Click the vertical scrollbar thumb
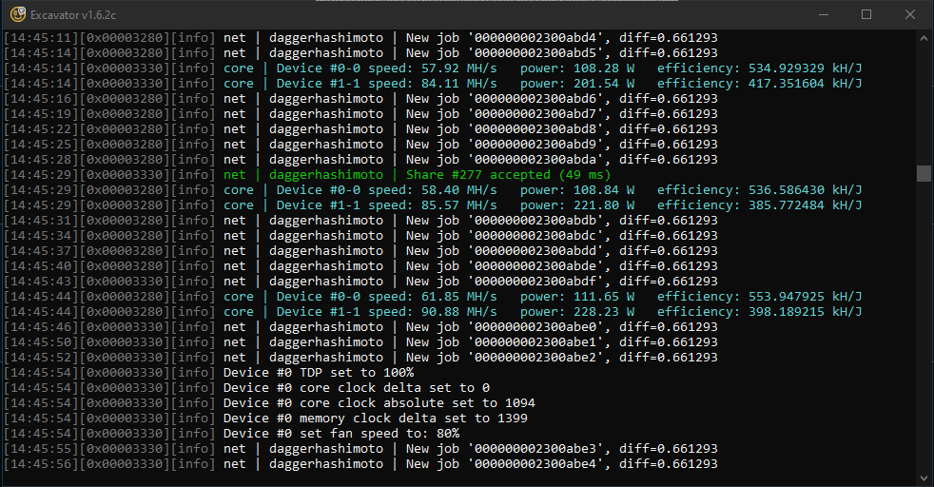934x487 pixels. pos(924,173)
